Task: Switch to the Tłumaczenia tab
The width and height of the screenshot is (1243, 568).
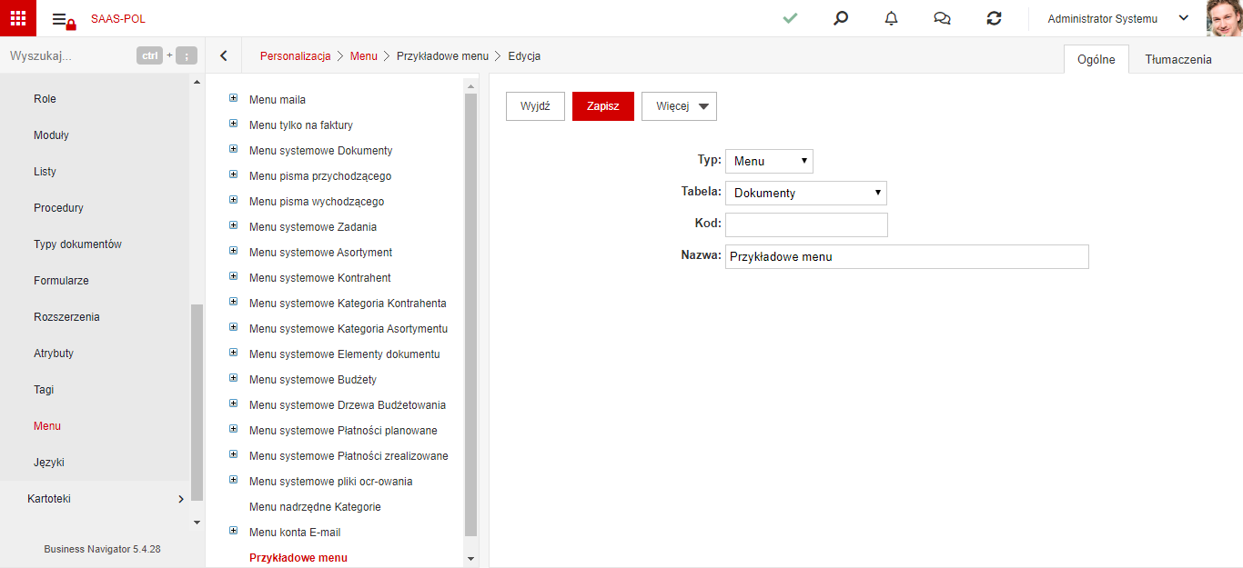Action: pos(1178,59)
